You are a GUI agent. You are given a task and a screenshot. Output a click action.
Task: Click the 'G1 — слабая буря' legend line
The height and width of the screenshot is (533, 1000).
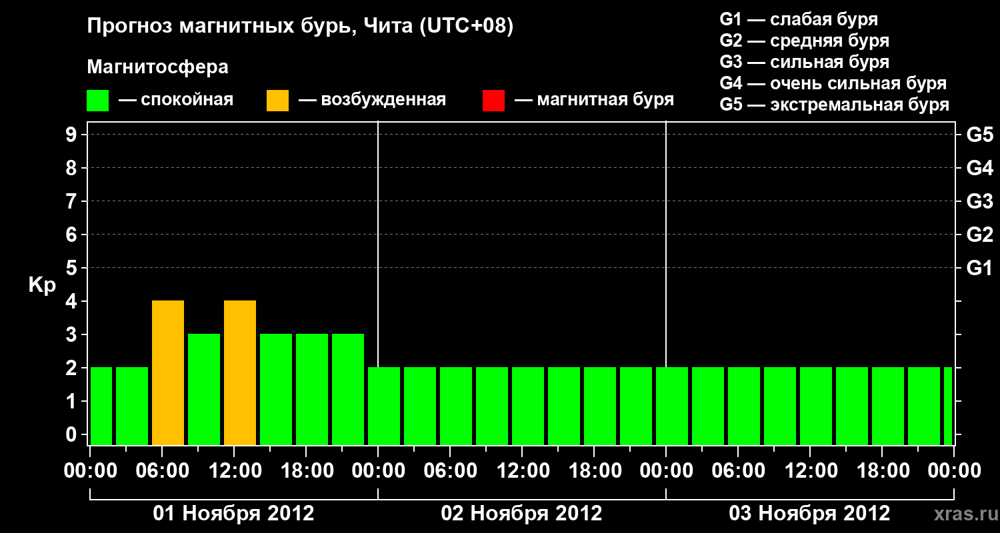tap(799, 19)
